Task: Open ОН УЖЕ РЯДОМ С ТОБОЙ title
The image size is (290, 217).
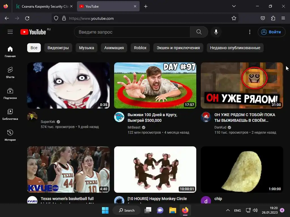Action: pyautogui.click(x=245, y=118)
